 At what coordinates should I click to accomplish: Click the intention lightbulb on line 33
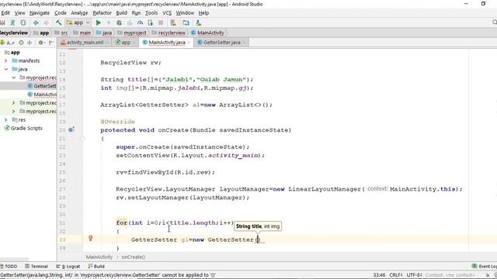[90, 238]
